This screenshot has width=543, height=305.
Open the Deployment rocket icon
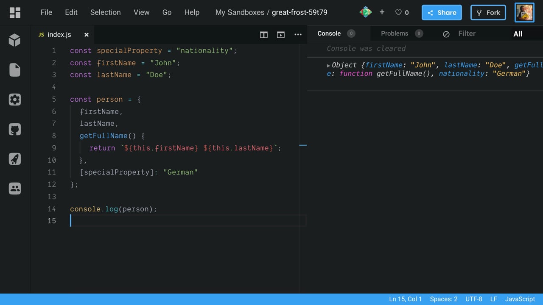click(15, 159)
